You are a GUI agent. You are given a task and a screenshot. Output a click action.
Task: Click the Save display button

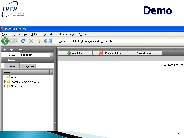[x=144, y=53]
